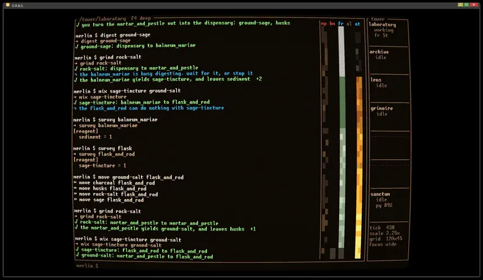
Task: Click the /tower/laboratory path header
Action: tap(102, 19)
